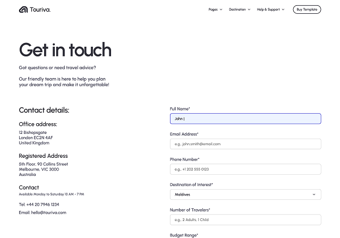Click the Destination of Interest label
This screenshot has width=340, height=238.
point(191,185)
